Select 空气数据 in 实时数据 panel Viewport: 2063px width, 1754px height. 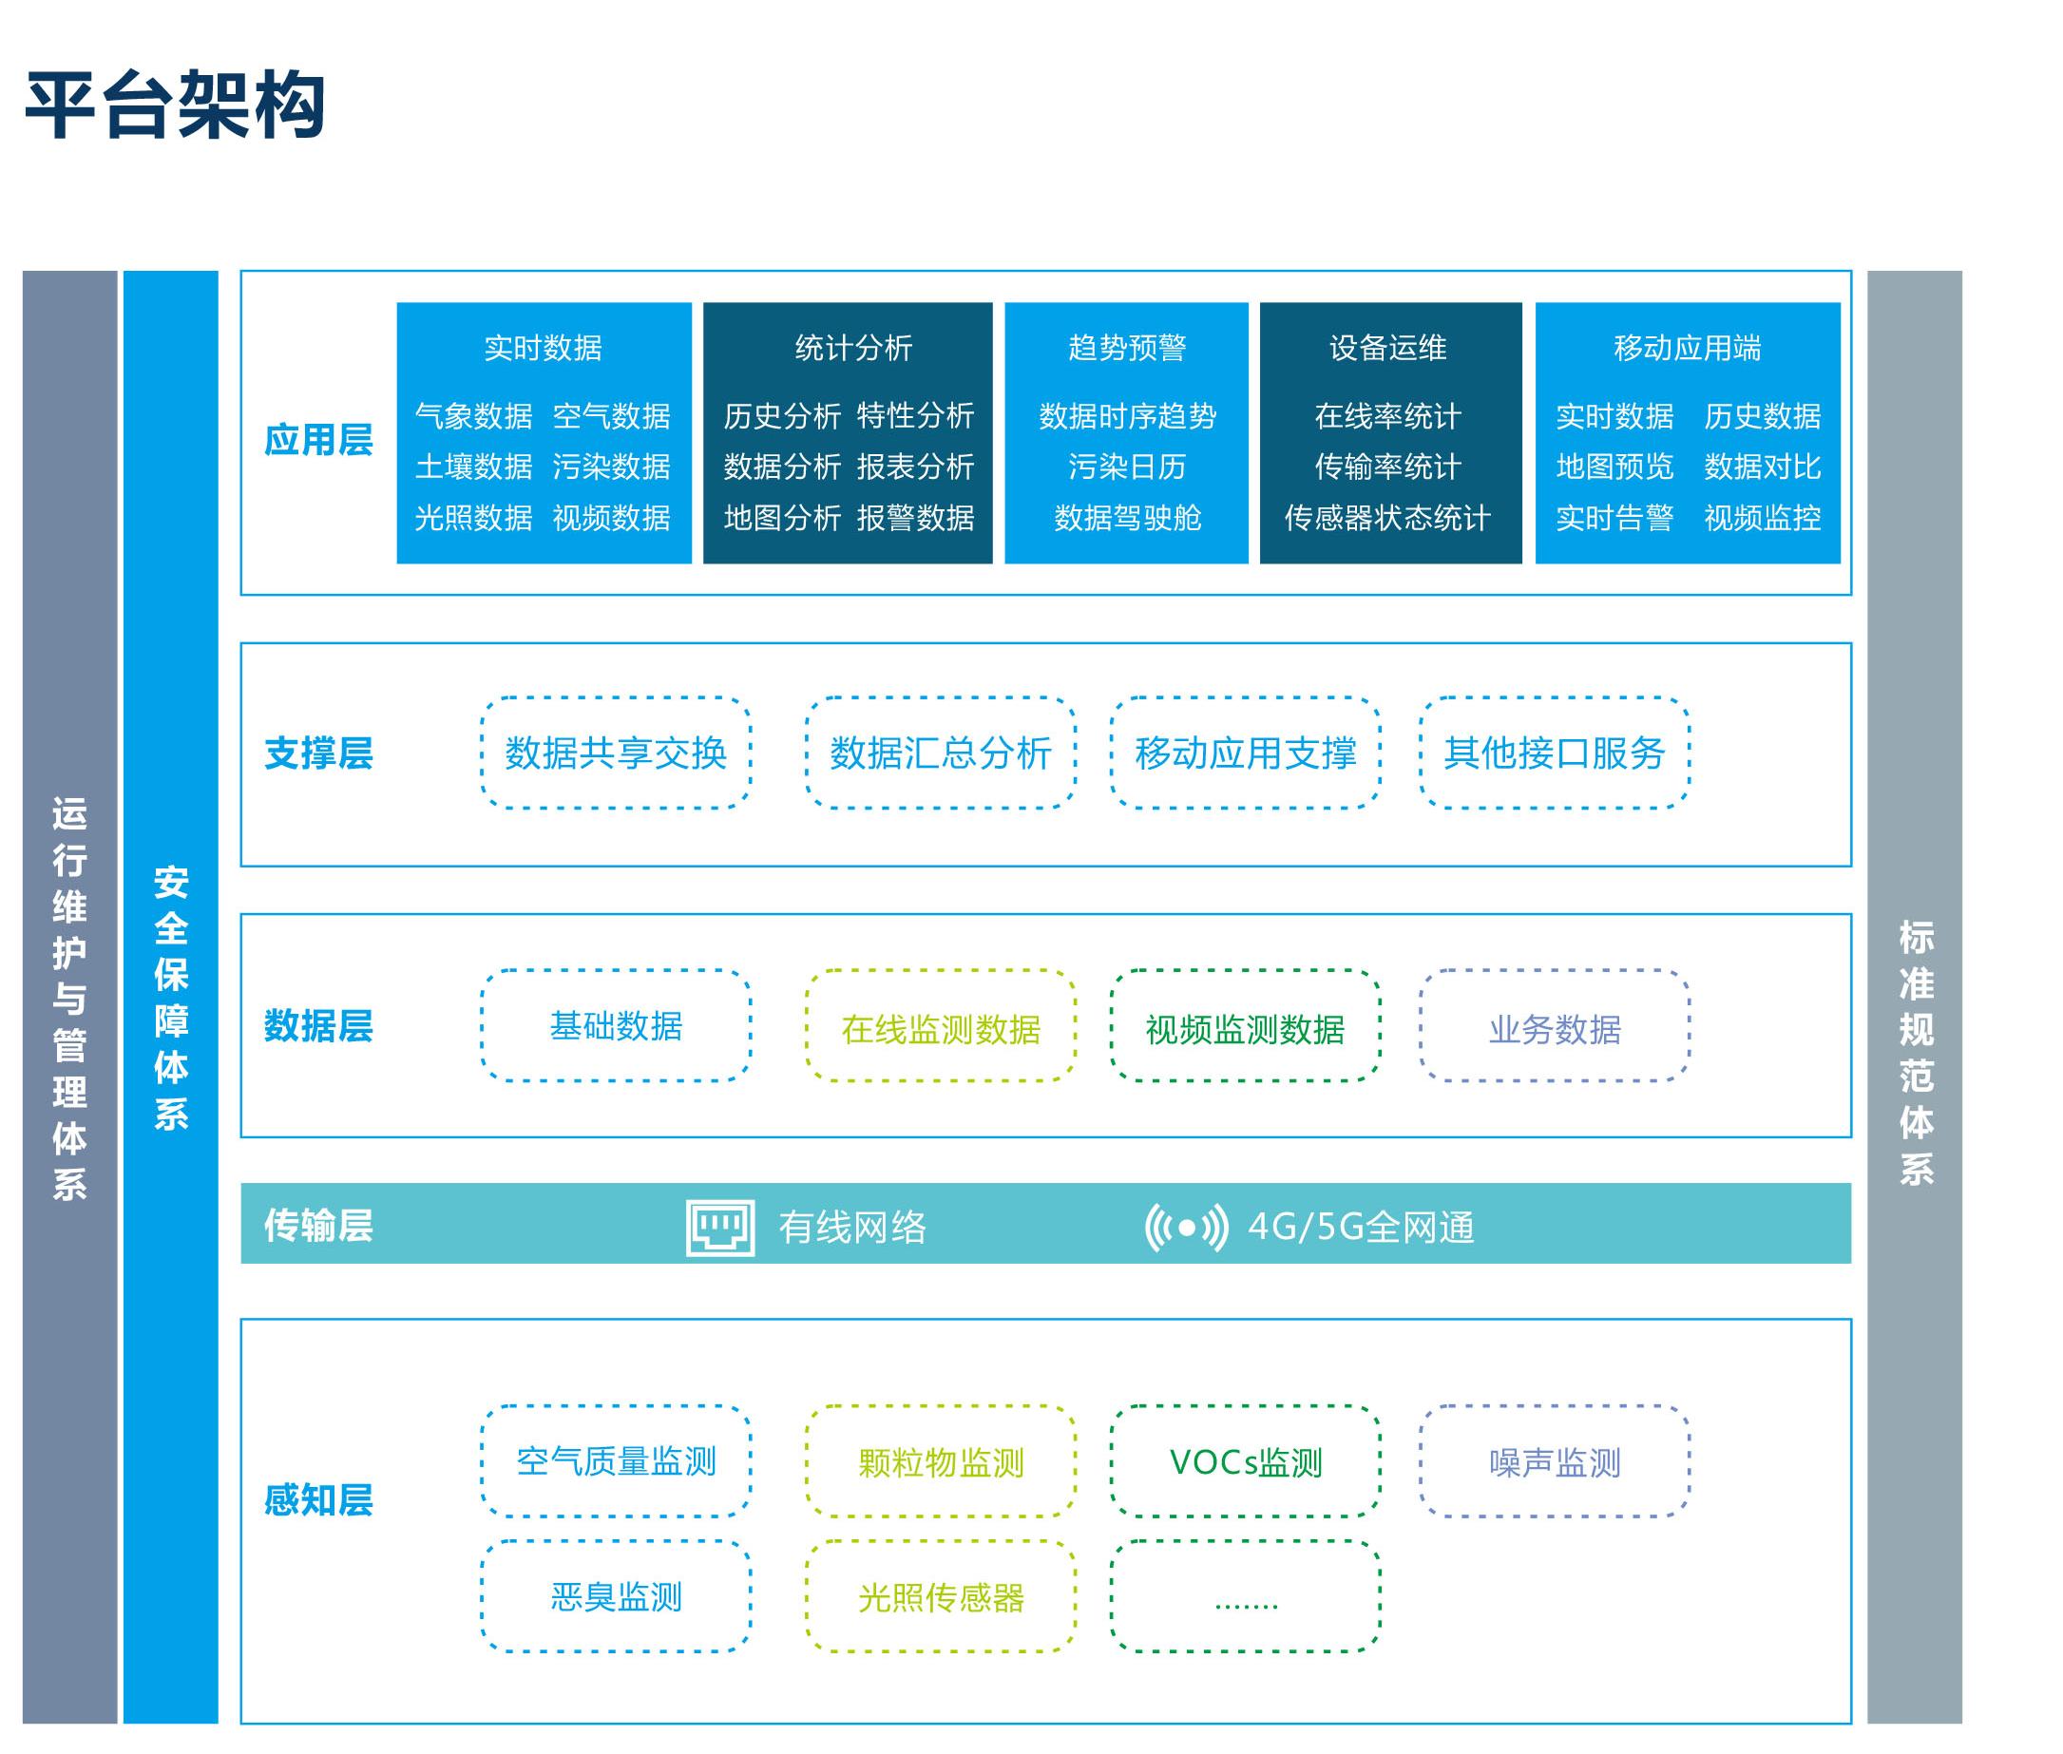coord(611,415)
